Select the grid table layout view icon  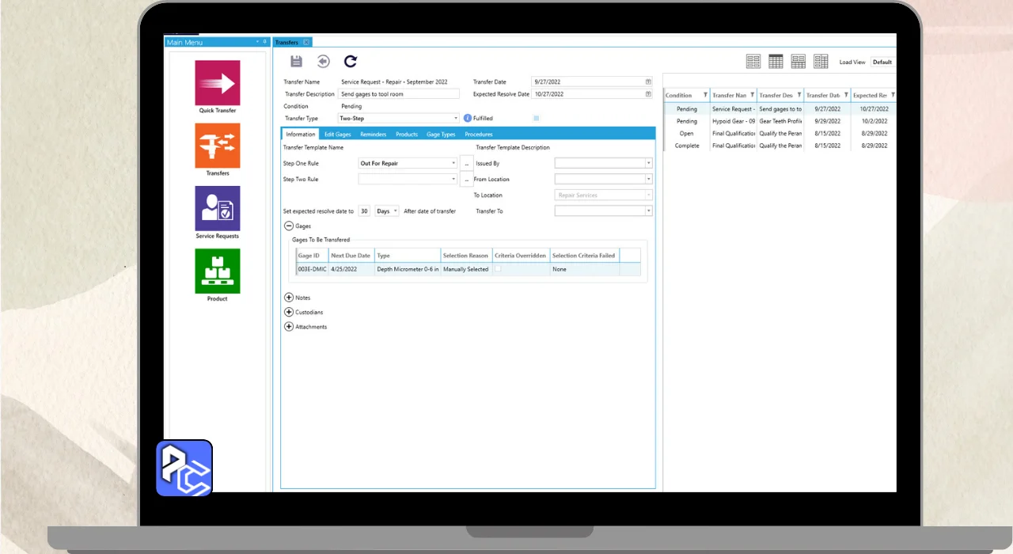[x=776, y=61]
